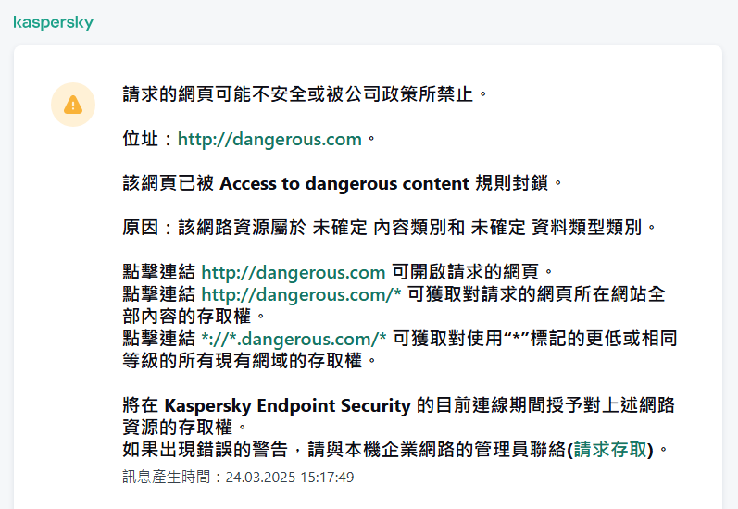Image resolution: width=738 pixels, height=509 pixels.
Task: Click the 位址 address label
Action: [144, 139]
